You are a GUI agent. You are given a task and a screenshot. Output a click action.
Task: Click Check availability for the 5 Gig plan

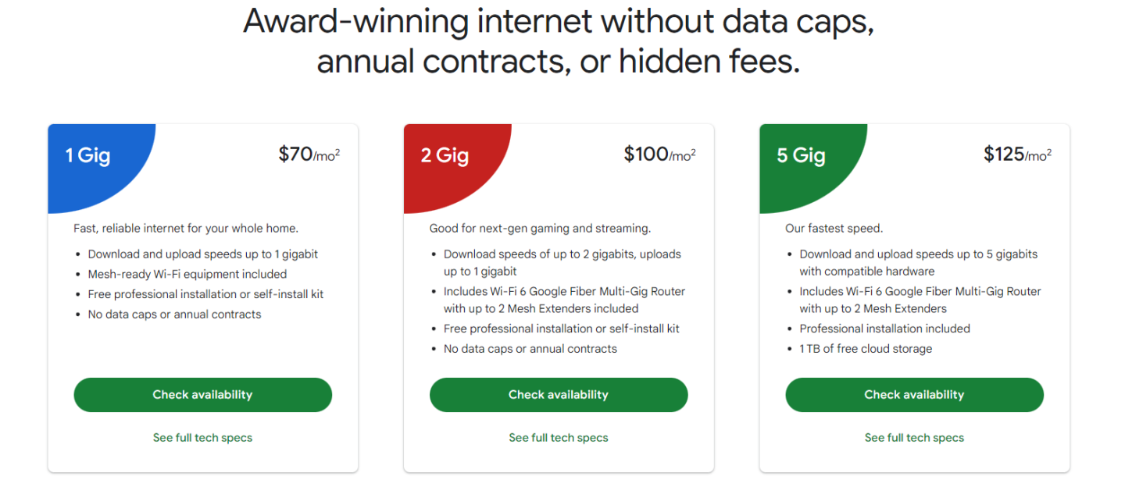pos(914,395)
